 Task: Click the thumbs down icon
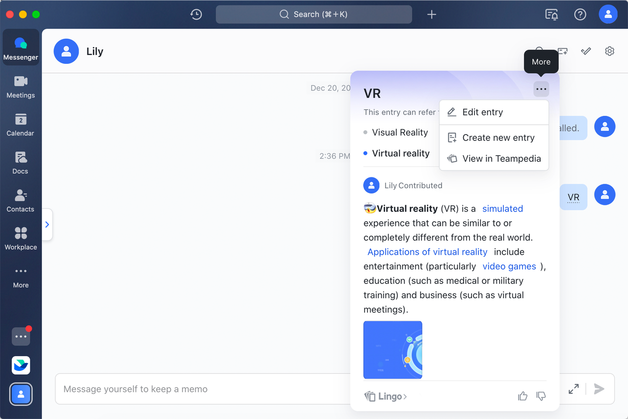(x=541, y=396)
